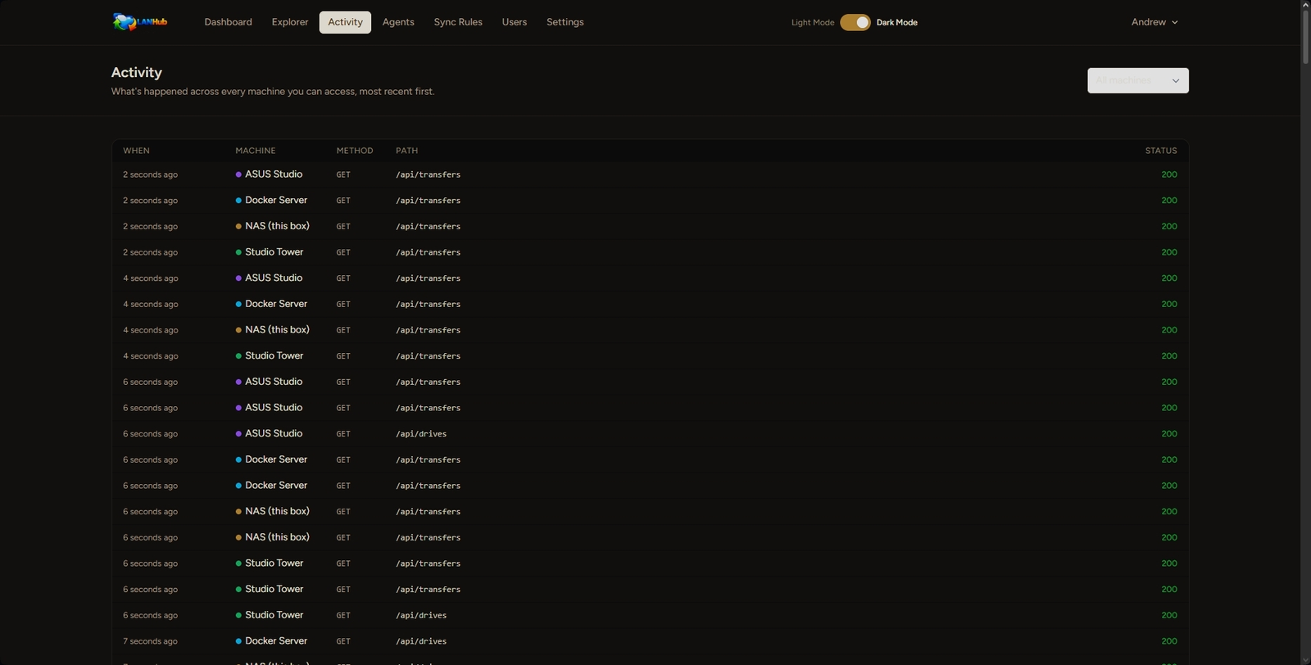Click /api/drives path in the Studio Tower row
Image resolution: width=1311 pixels, height=665 pixels.
(x=421, y=615)
